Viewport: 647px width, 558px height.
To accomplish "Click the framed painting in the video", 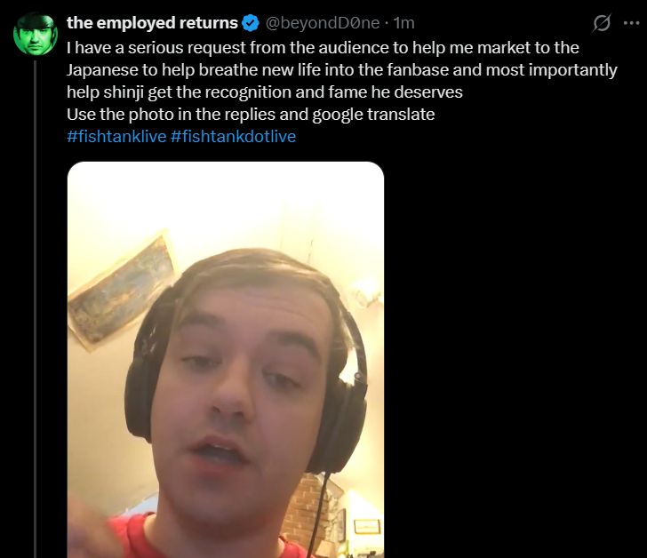I will pos(124,290).
